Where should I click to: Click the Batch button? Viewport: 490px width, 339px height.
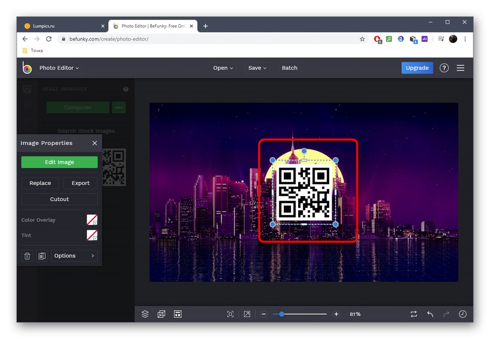pos(289,68)
